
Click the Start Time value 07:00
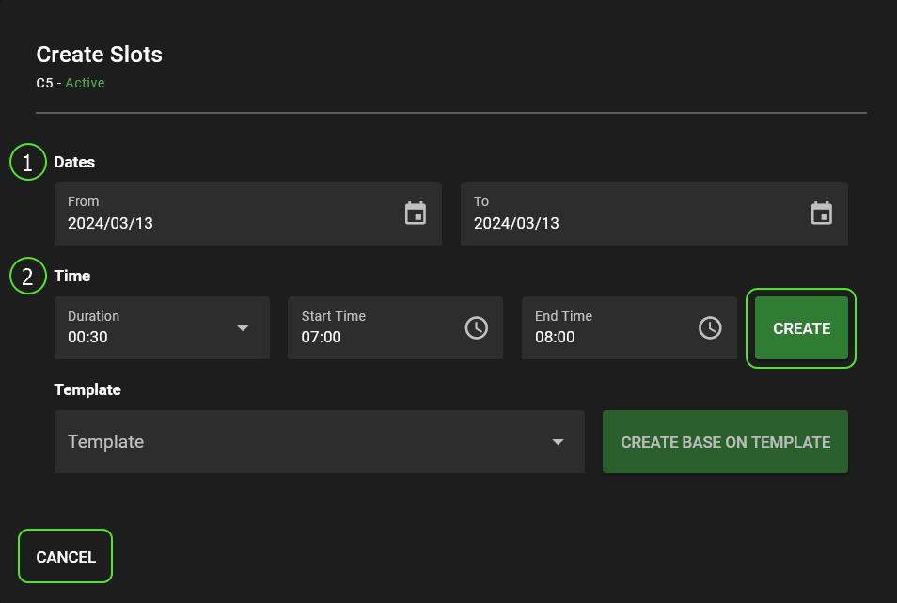pos(321,337)
